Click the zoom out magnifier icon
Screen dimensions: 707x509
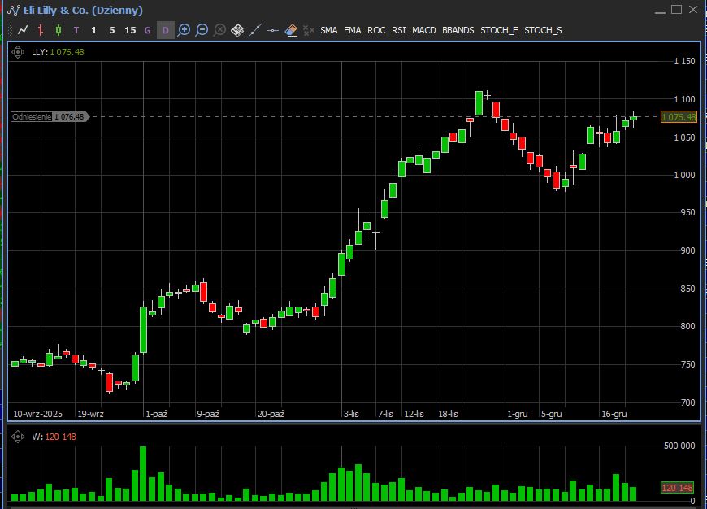[202, 30]
